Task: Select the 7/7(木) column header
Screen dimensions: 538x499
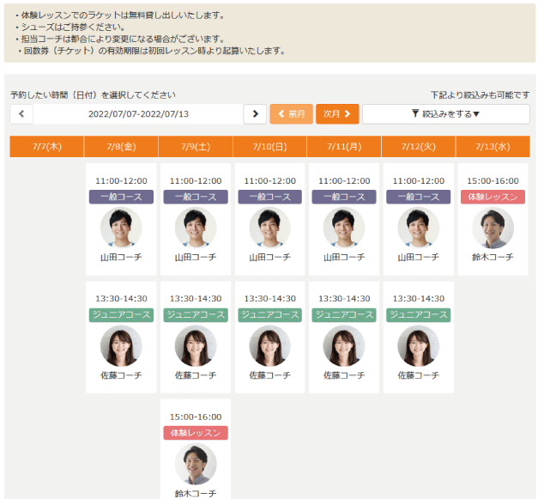Action: pyautogui.click(x=46, y=147)
